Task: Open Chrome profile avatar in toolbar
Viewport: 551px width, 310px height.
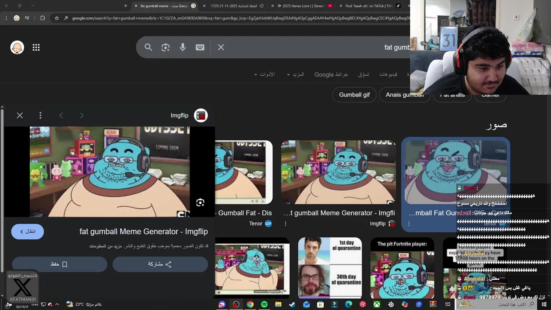Action: click(x=16, y=18)
